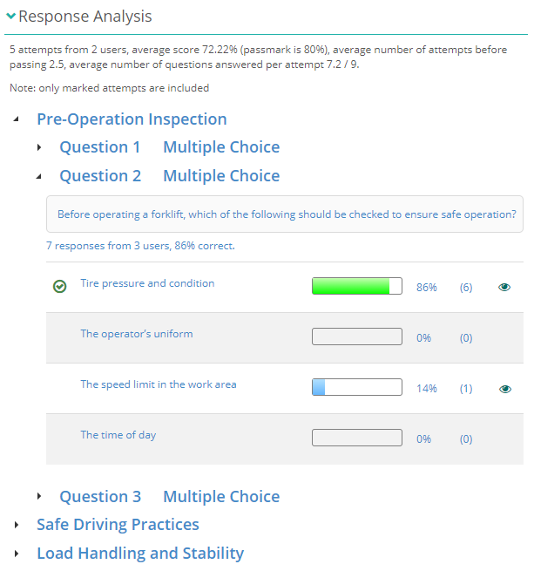Select Safe Driving Practices heading

pos(118,525)
